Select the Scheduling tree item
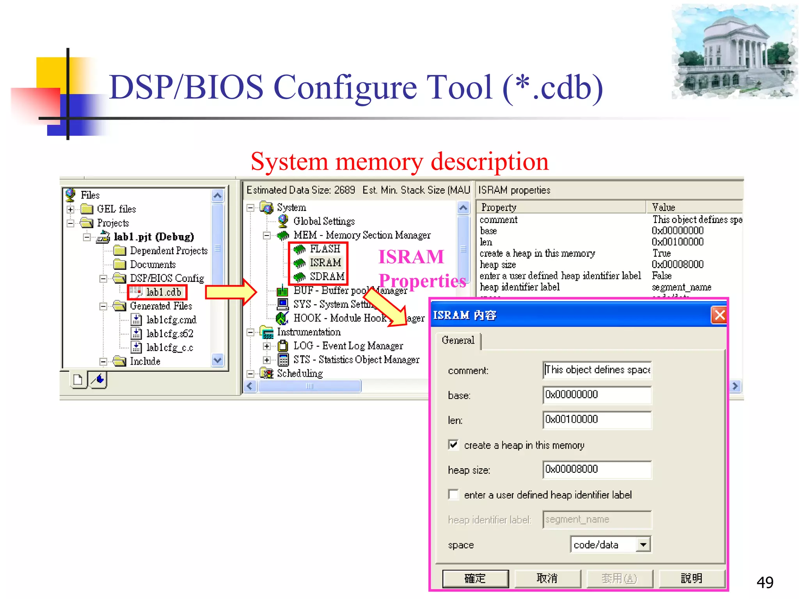Screen dimensions: 799x599 300,373
